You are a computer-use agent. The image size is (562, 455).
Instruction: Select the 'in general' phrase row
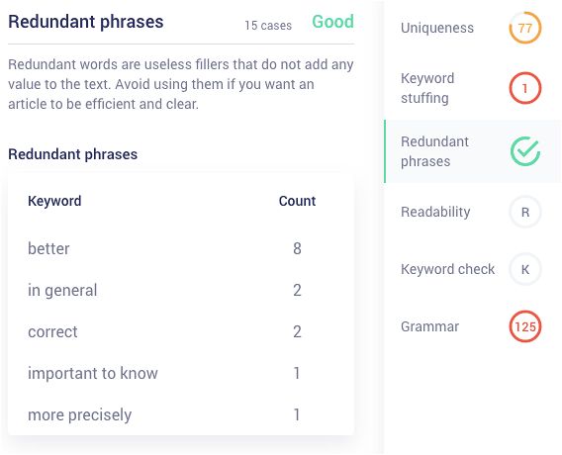click(x=181, y=290)
